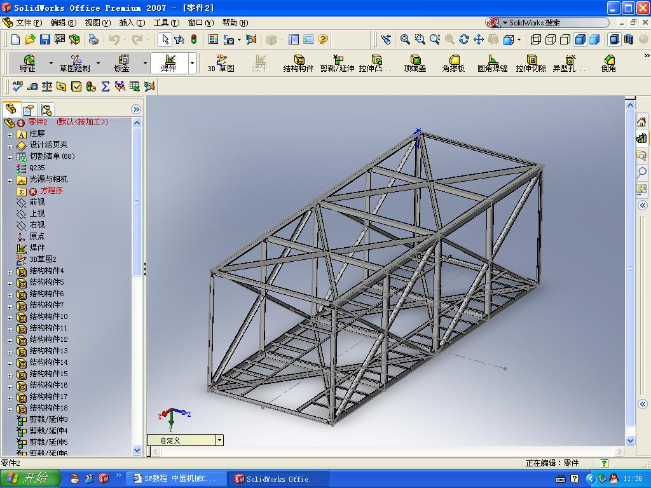This screenshot has height=488, width=651.
Task: Open the Windows 开始 start button
Action: [30, 478]
